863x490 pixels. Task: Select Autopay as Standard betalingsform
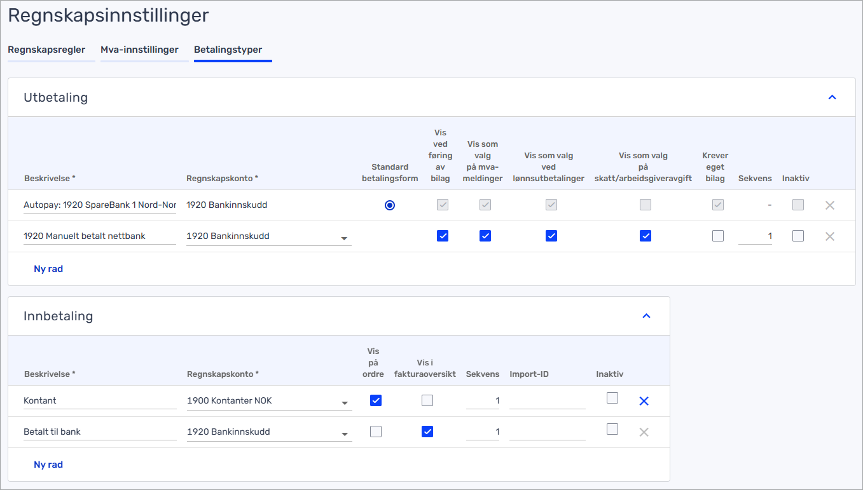click(390, 205)
